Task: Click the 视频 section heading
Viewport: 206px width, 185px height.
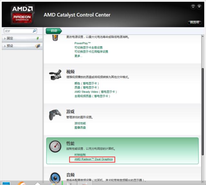Action: coord(70,72)
